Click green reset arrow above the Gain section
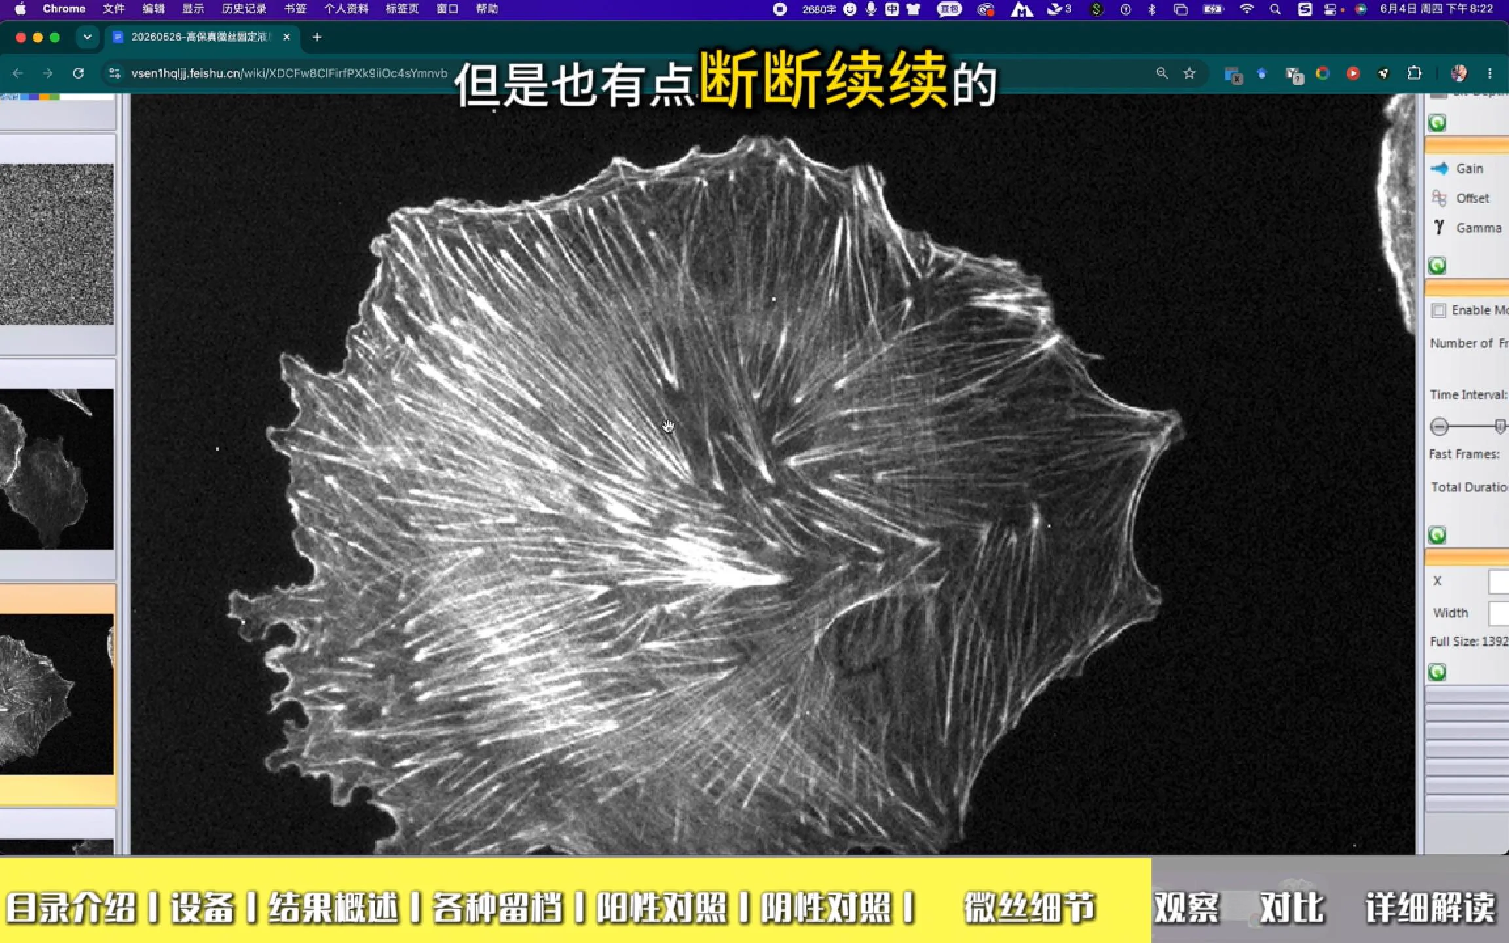This screenshot has width=1509, height=943. (1437, 122)
